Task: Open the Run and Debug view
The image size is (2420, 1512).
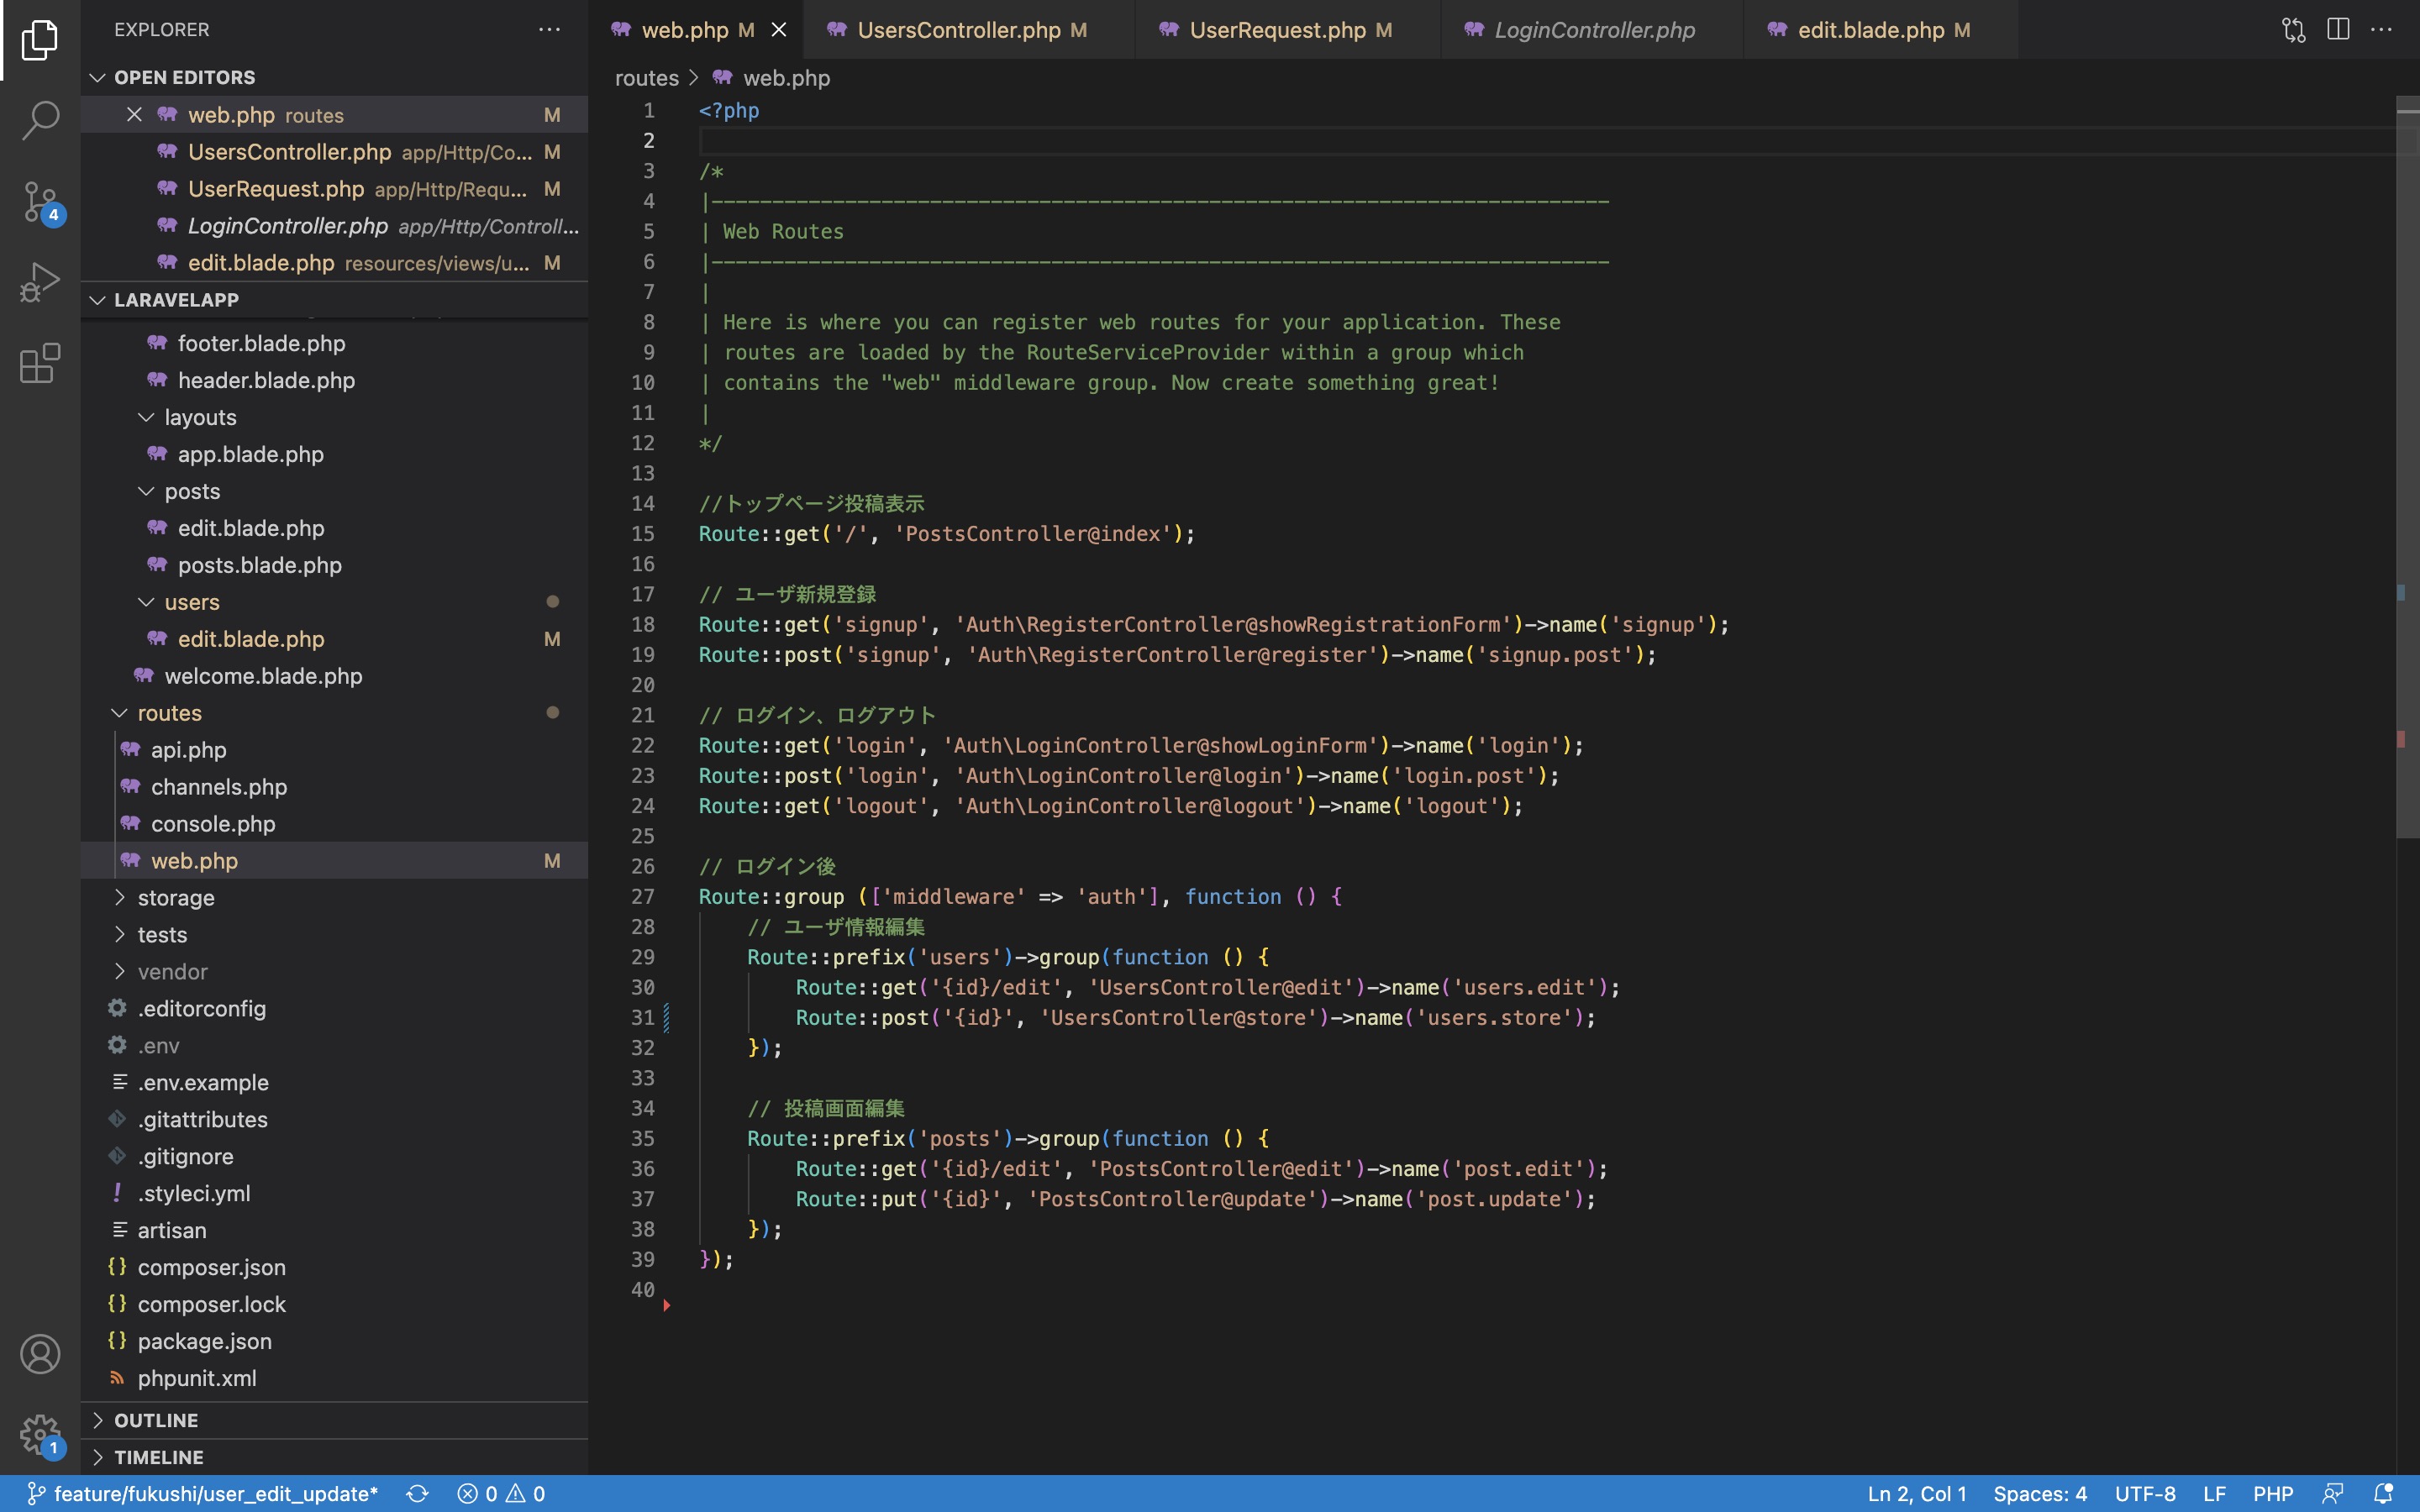Action: pyautogui.click(x=40, y=281)
